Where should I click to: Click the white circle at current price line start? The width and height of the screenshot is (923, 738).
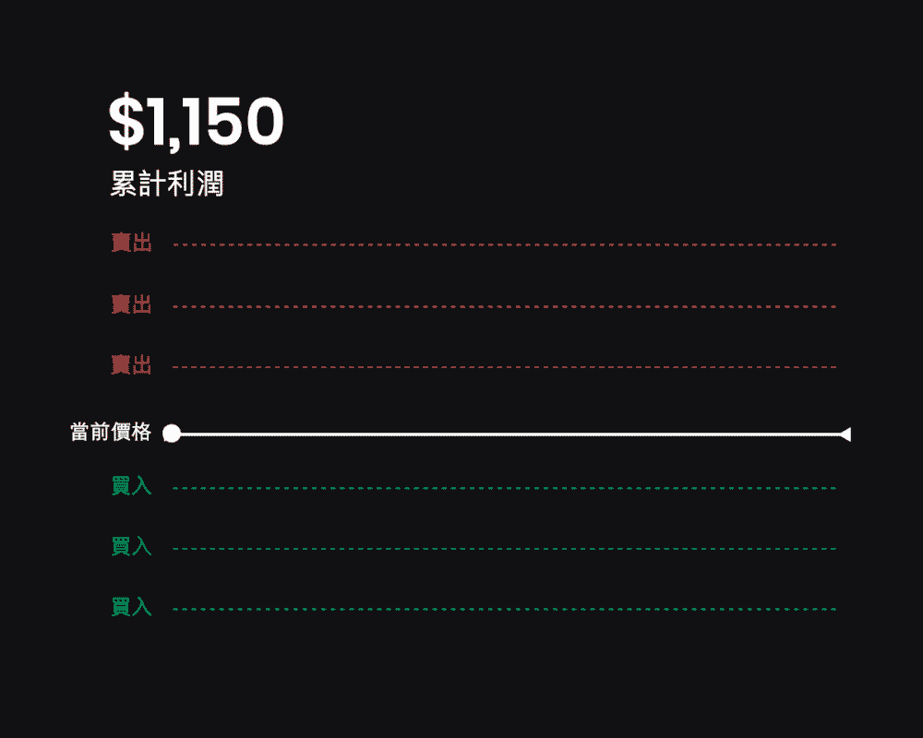[x=172, y=434]
